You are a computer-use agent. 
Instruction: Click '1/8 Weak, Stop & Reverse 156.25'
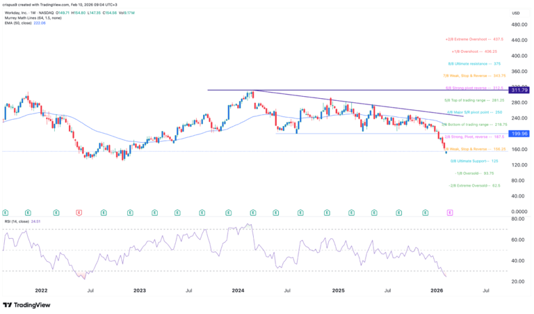pyautogui.click(x=475, y=149)
